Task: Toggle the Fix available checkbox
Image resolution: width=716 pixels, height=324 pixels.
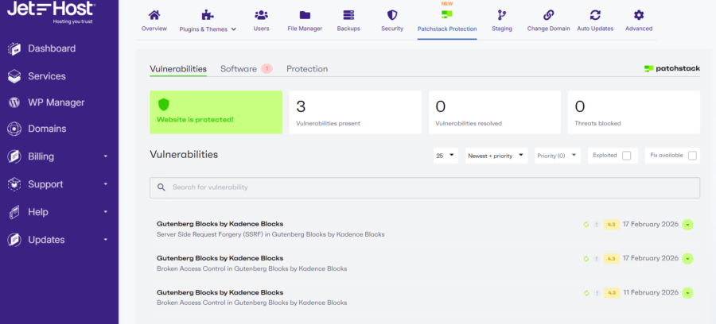Action: coord(692,156)
